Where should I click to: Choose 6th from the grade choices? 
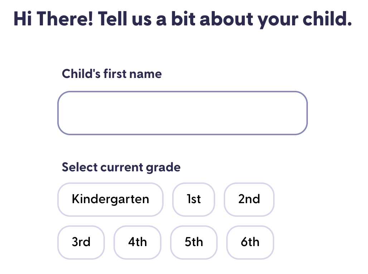tap(250, 242)
